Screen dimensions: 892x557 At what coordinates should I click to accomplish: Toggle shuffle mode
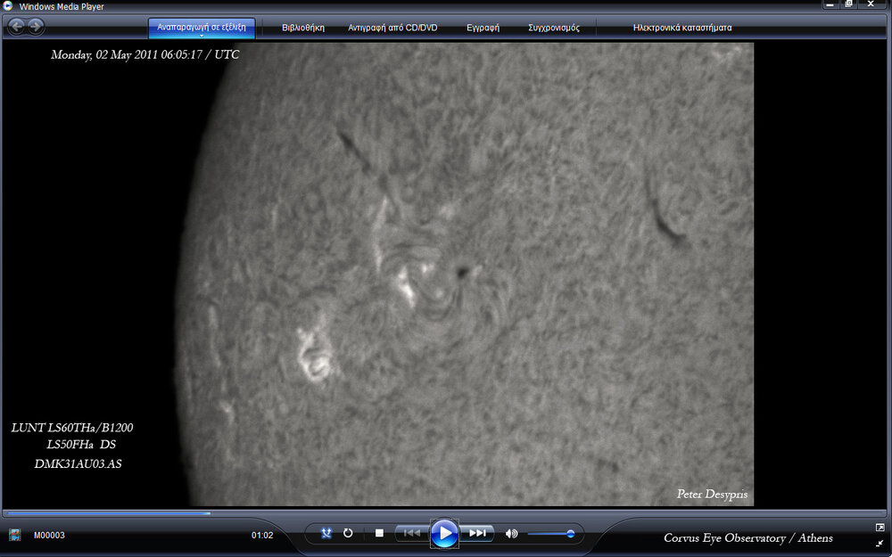pyautogui.click(x=326, y=533)
